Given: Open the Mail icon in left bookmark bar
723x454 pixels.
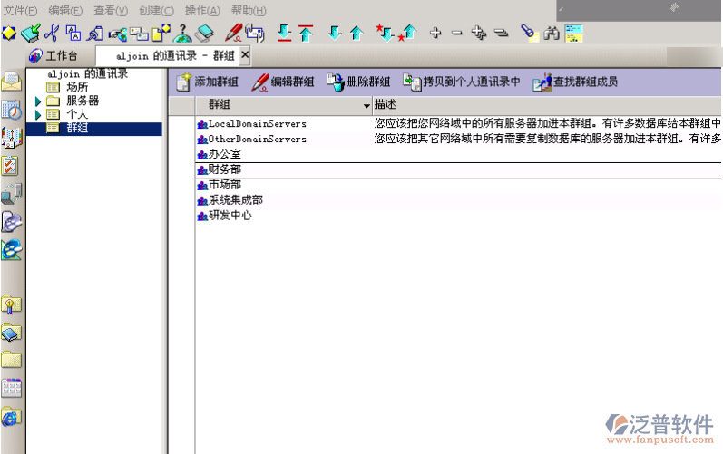Looking at the screenshot, I should coord(11,82).
